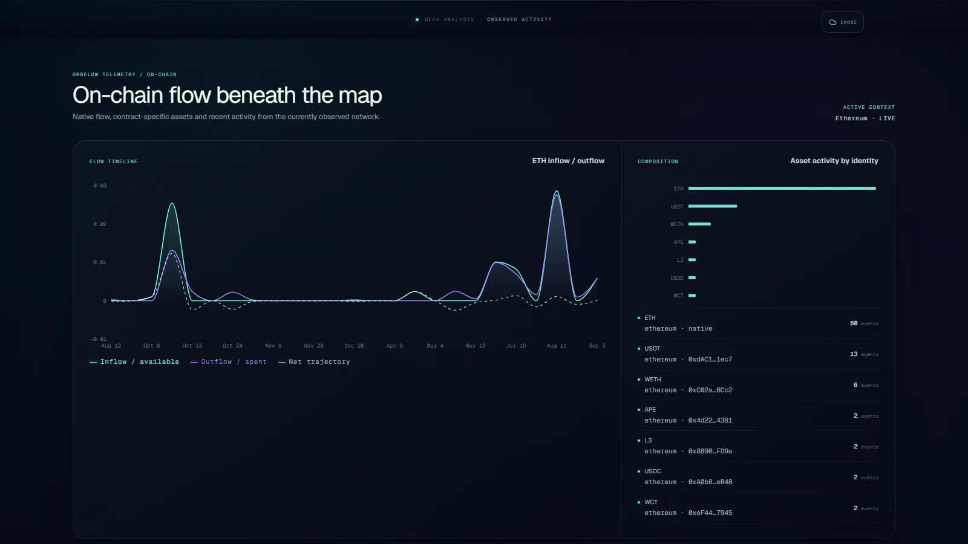Click the Aug 11 timeline label
Image resolution: width=968 pixels, height=544 pixels.
coord(557,346)
